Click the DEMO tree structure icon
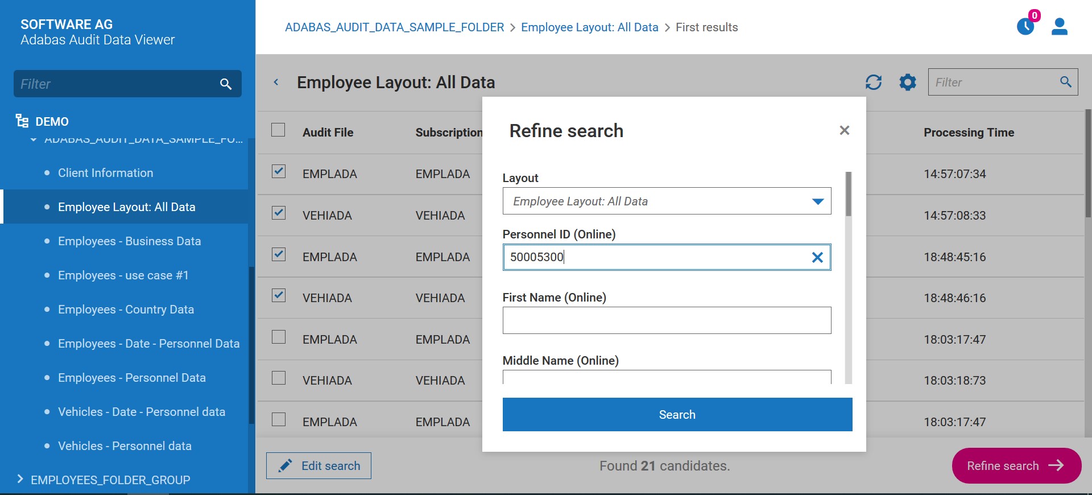The width and height of the screenshot is (1092, 495). click(x=22, y=121)
